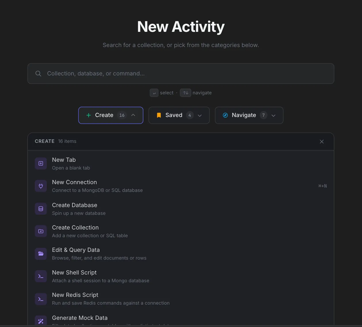
Task: Click the compass icon on Navigate
Action: pos(226,115)
